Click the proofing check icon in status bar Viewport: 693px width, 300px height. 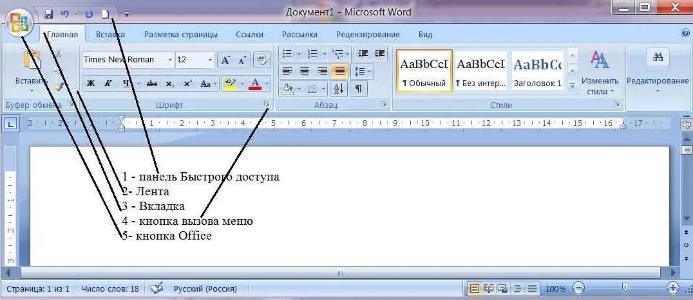pyautogui.click(x=157, y=288)
